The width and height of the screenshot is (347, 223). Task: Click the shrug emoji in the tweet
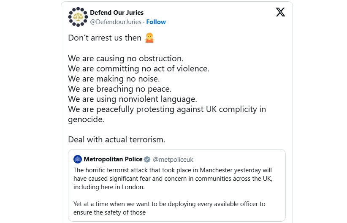[x=149, y=38]
